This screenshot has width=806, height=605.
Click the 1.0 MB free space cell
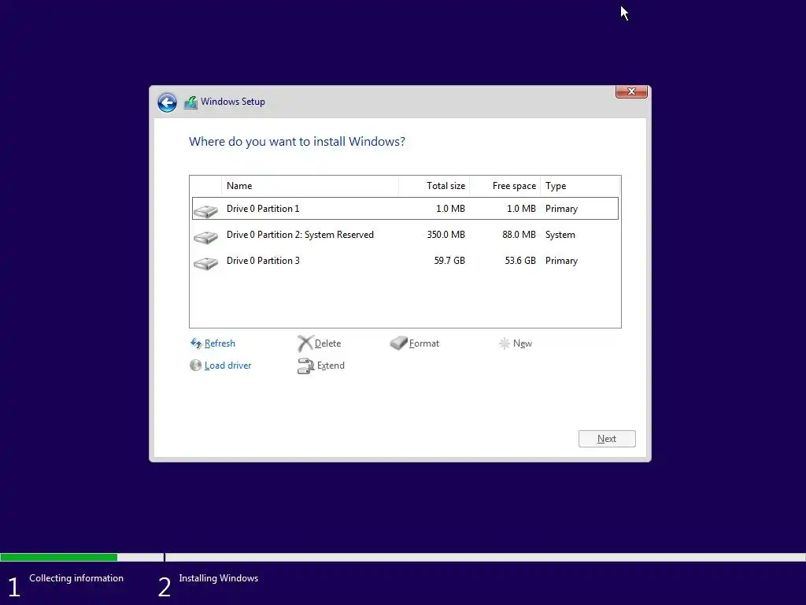point(521,208)
